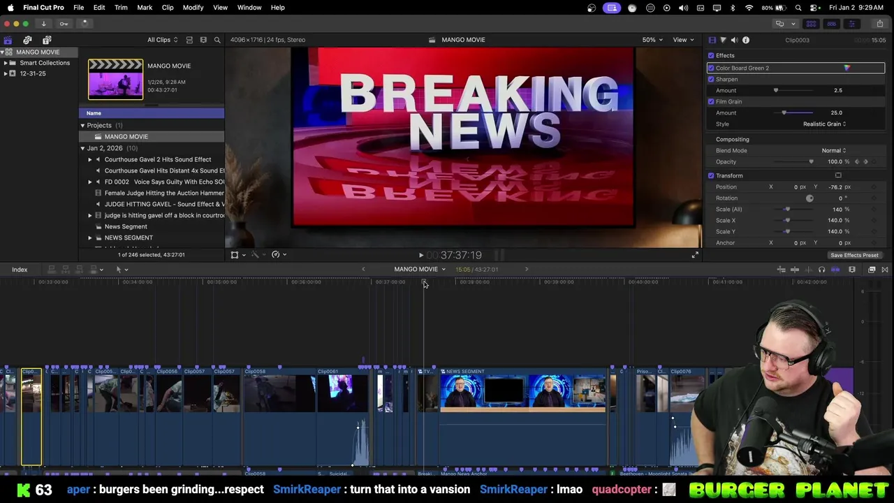Toggle the Browser panel visibility button
Screen dimensions: 894x503
click(811, 24)
